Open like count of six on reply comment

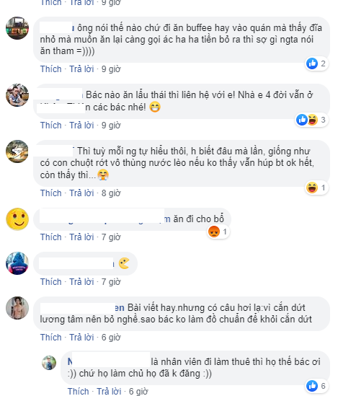[x=316, y=386]
